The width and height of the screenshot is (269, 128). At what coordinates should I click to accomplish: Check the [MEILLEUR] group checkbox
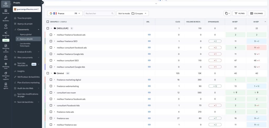point(48,28)
